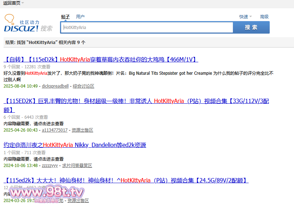Switch to the 用户 search tab

(x=80, y=17)
